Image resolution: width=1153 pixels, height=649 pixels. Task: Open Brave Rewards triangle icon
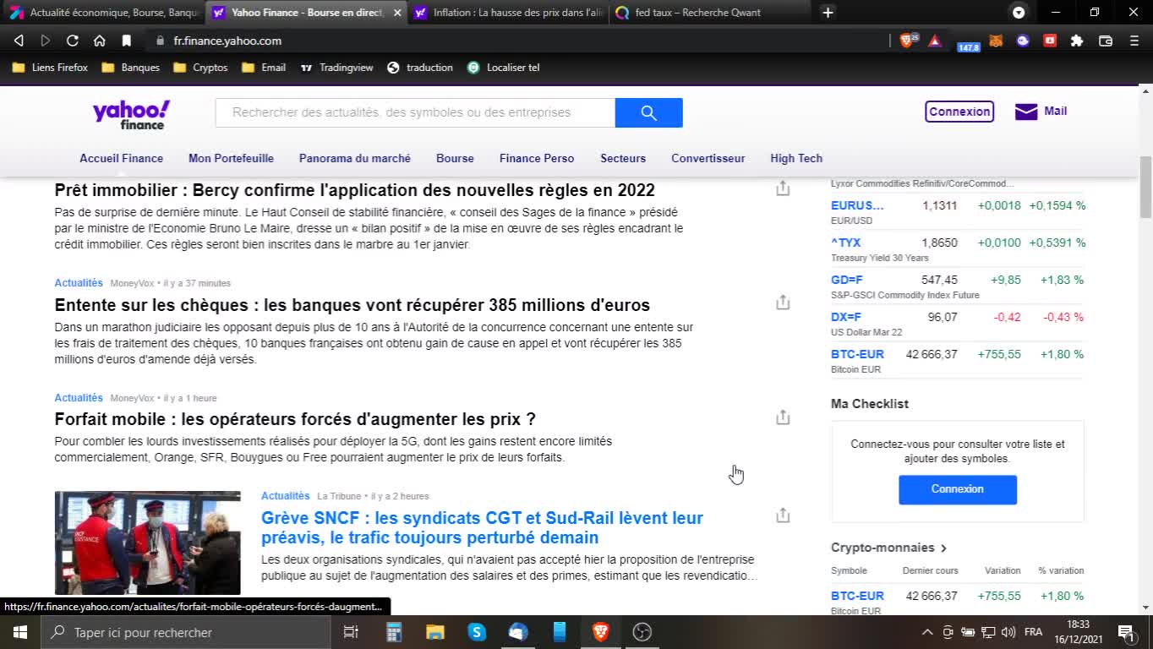935,41
